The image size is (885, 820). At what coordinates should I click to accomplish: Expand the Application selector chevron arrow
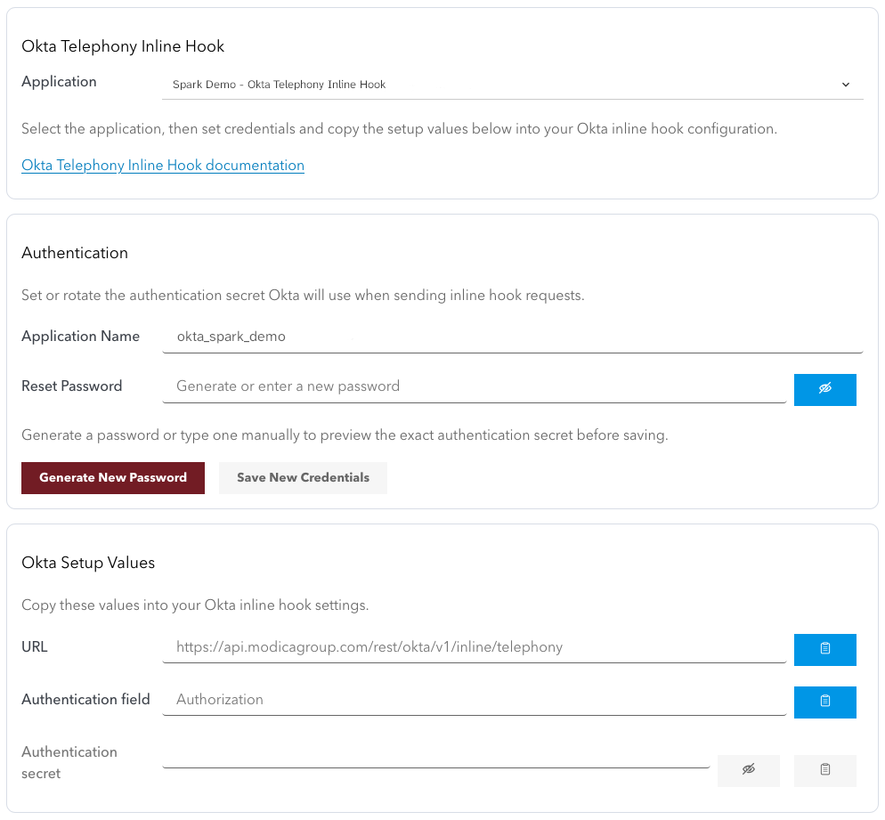[846, 85]
